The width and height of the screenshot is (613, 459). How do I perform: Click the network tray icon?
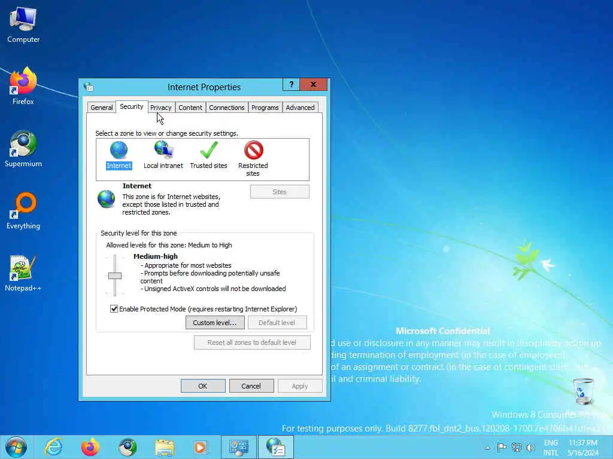[517, 447]
